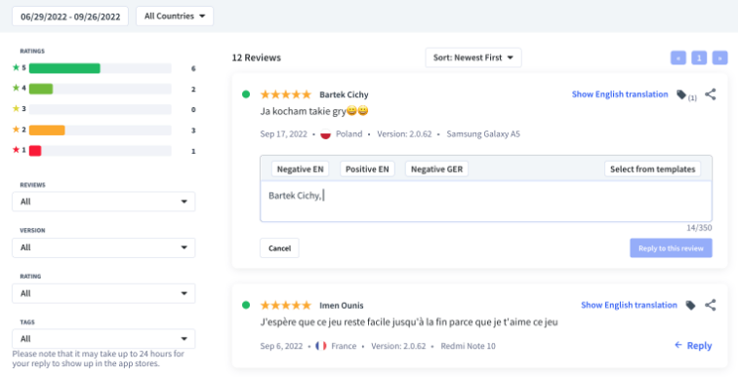
Task: Cancel the reply draft
Action: (x=279, y=248)
